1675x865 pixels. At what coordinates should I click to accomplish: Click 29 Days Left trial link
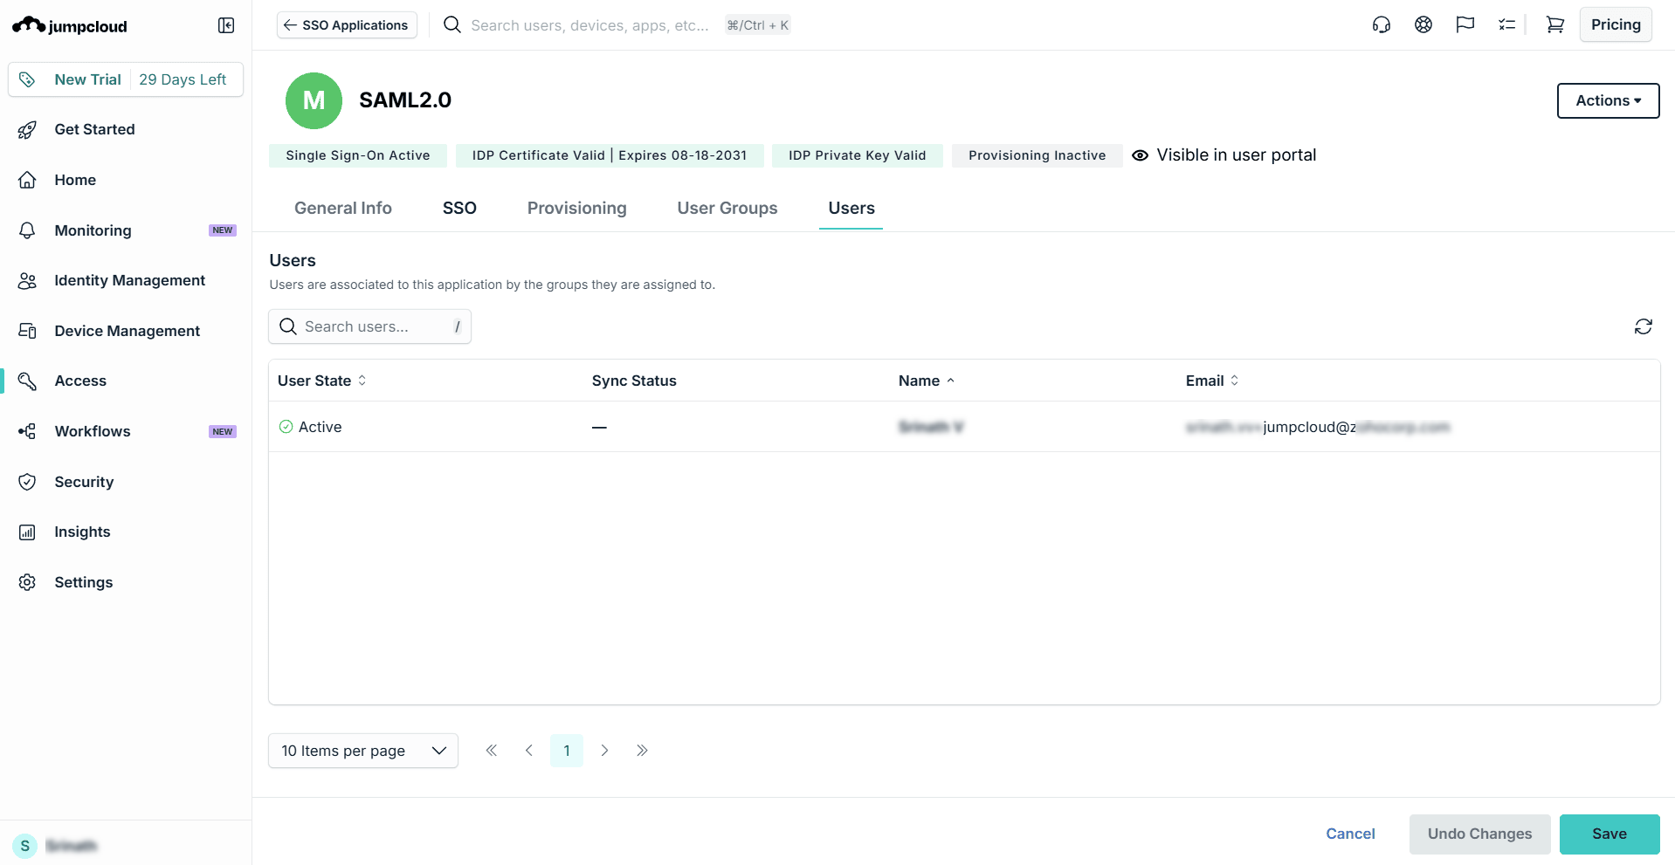[183, 79]
